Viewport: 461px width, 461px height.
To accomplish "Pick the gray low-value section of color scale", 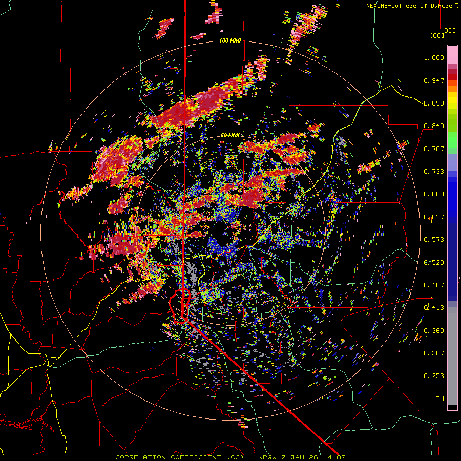I will point(452,356).
